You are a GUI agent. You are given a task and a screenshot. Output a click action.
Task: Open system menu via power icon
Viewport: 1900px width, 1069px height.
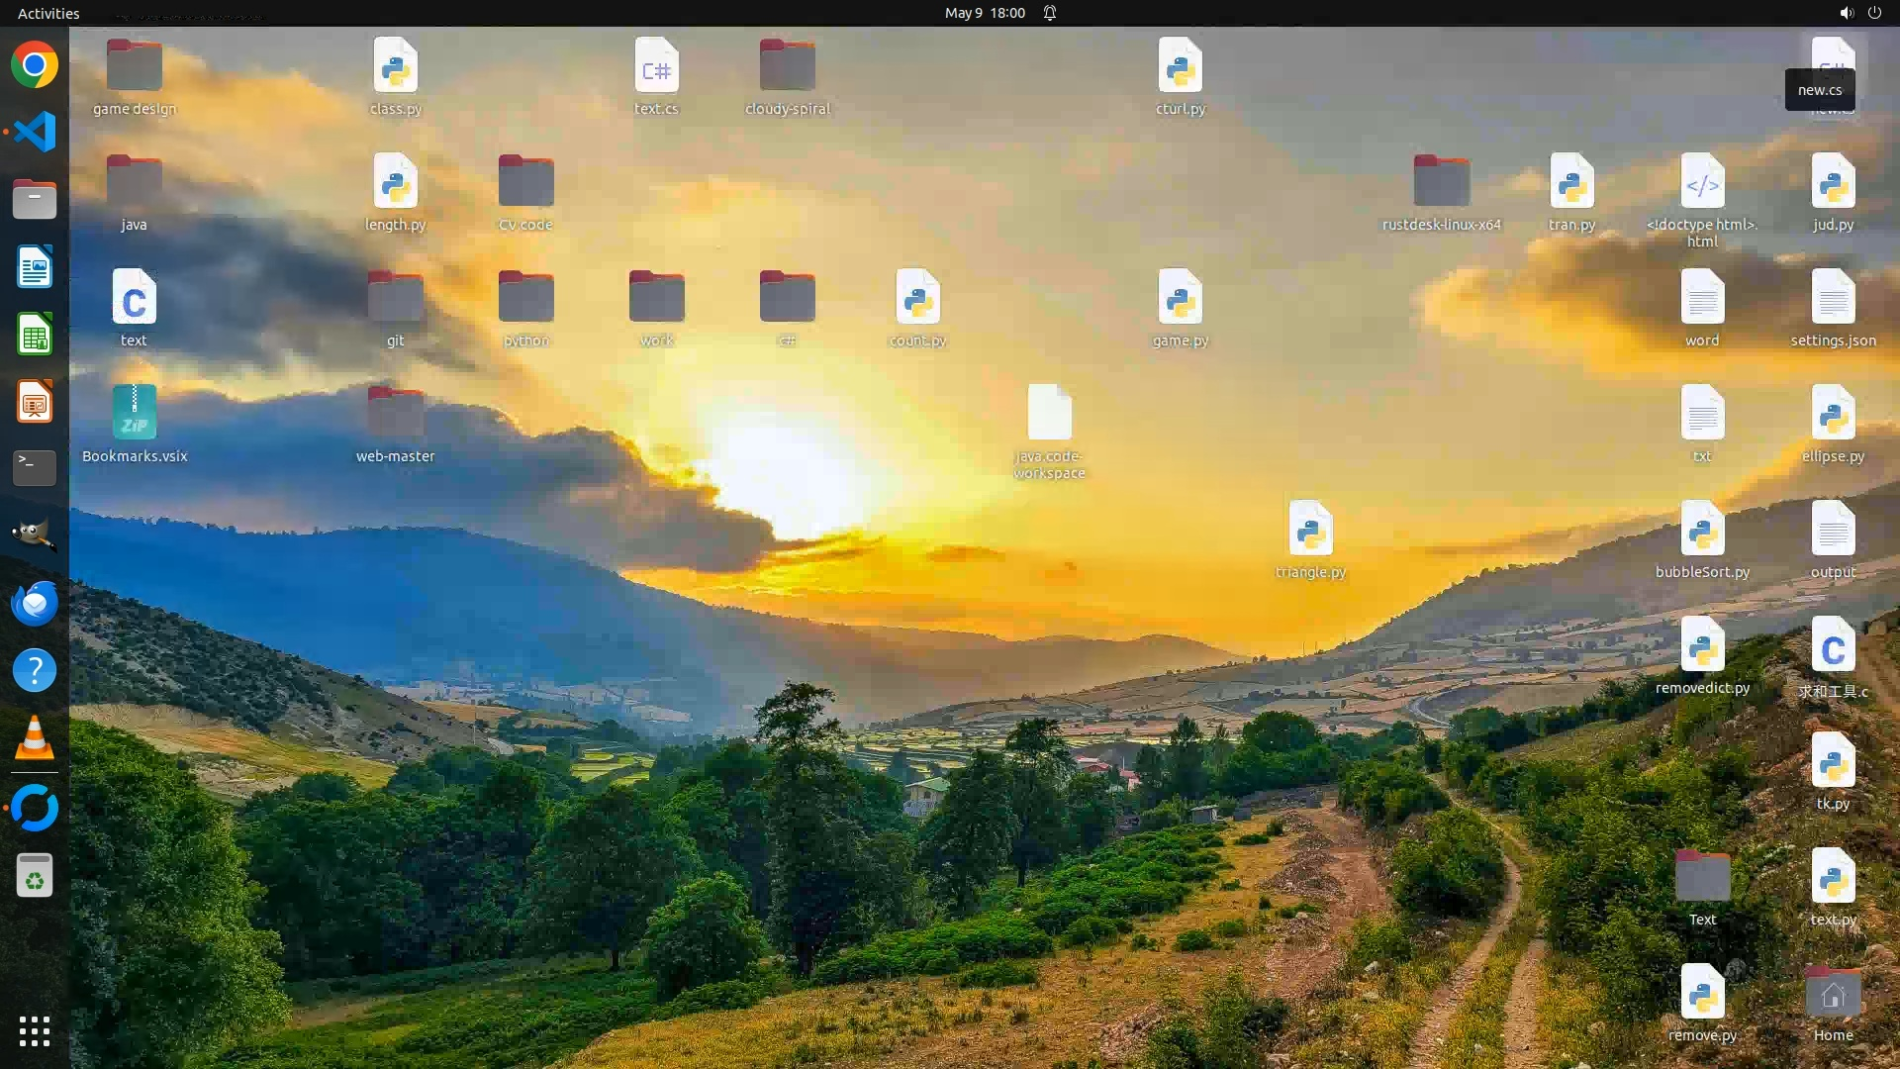pos(1874,13)
